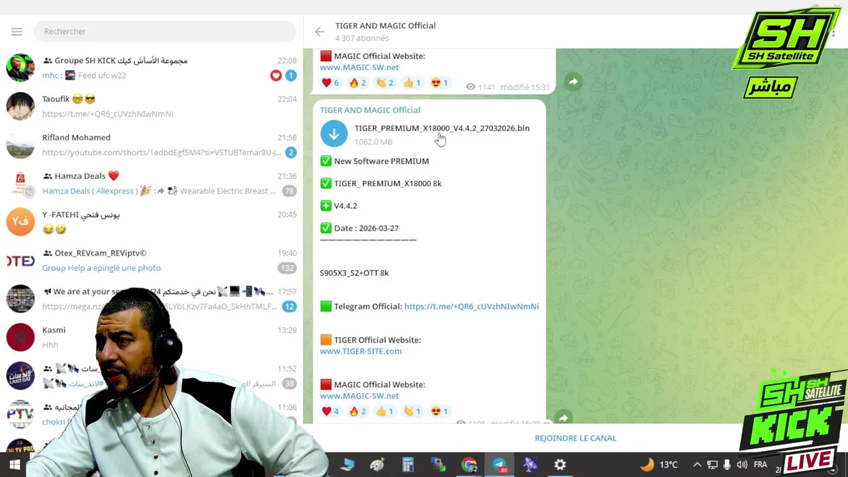Screen dimensions: 848x477
Task: Open Y -FATEHI chat
Action: [152, 221]
